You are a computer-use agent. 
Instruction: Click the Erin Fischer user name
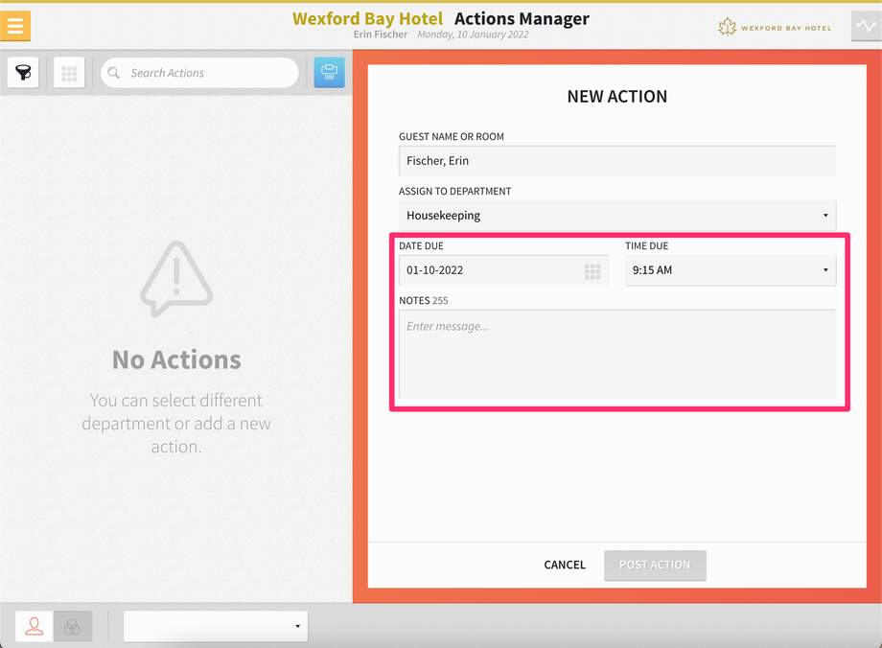point(381,35)
